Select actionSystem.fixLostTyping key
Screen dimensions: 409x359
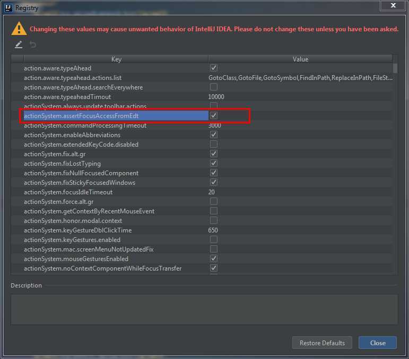click(63, 164)
